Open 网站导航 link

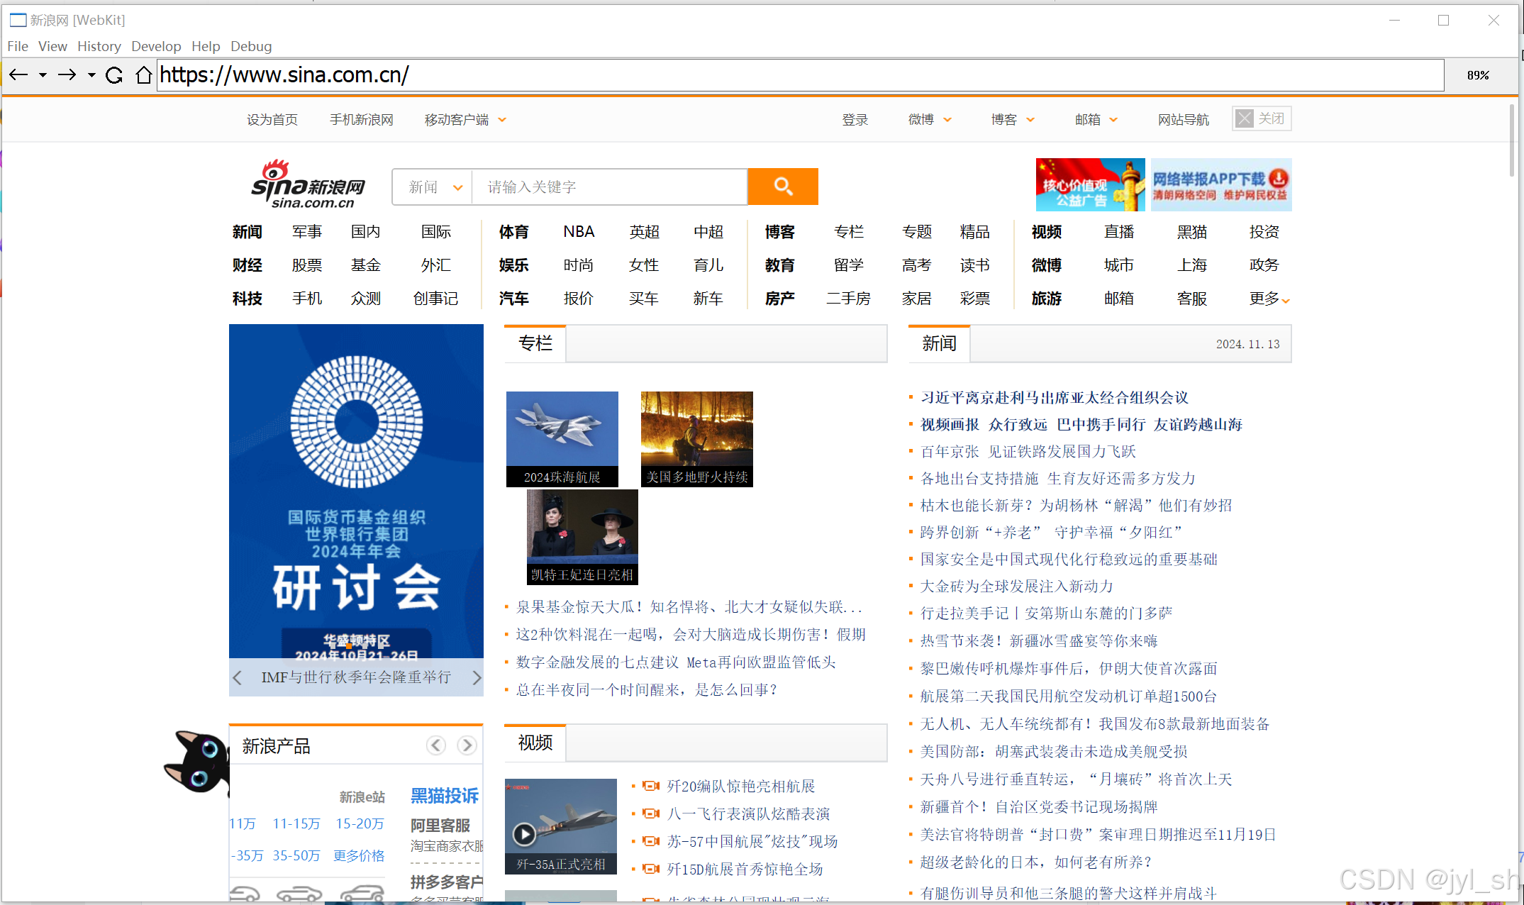coord(1183,120)
